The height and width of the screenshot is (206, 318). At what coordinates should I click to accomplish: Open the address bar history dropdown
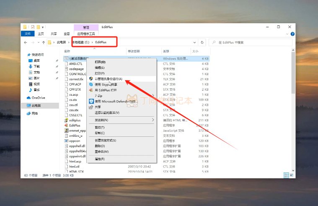[x=194, y=42]
